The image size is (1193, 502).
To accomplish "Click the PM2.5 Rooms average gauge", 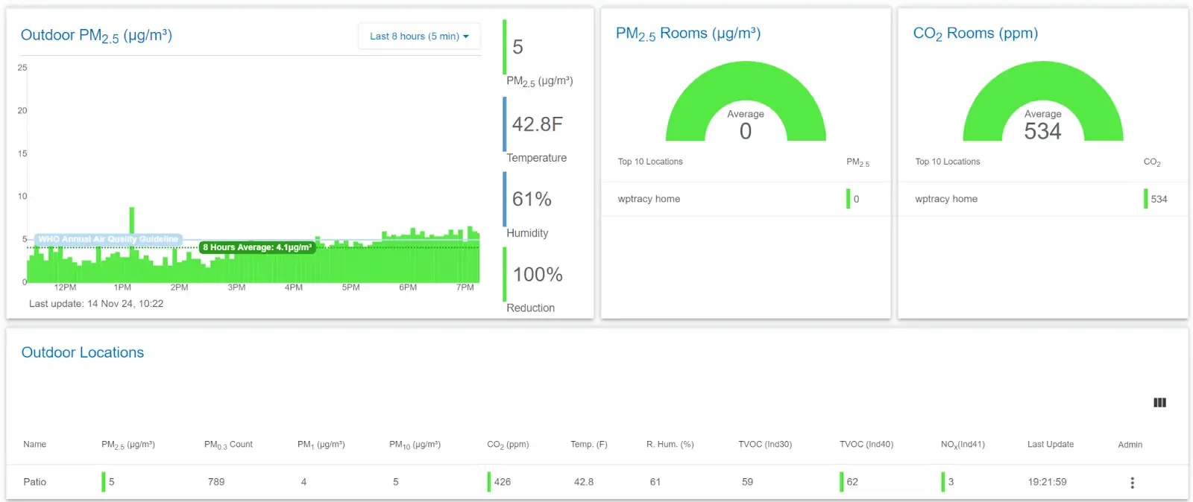I will click(746, 104).
